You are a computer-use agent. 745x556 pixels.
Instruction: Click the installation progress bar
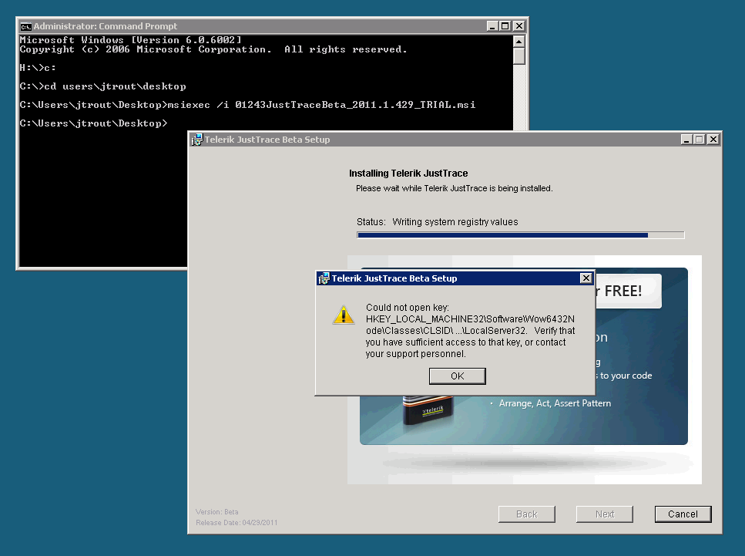tap(520, 235)
